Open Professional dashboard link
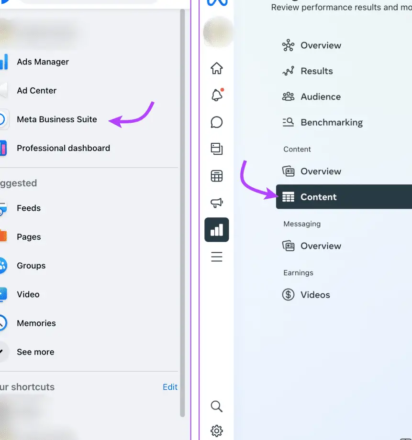Screen dimensions: 412x440 click(x=63, y=148)
